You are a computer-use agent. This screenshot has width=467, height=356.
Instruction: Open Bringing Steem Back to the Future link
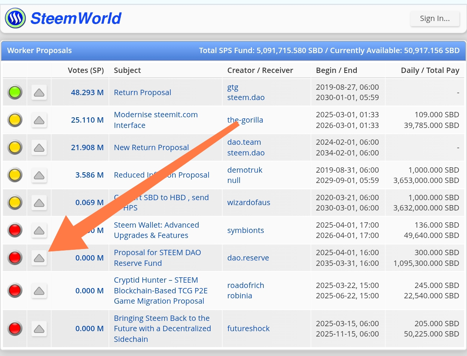(x=162, y=328)
